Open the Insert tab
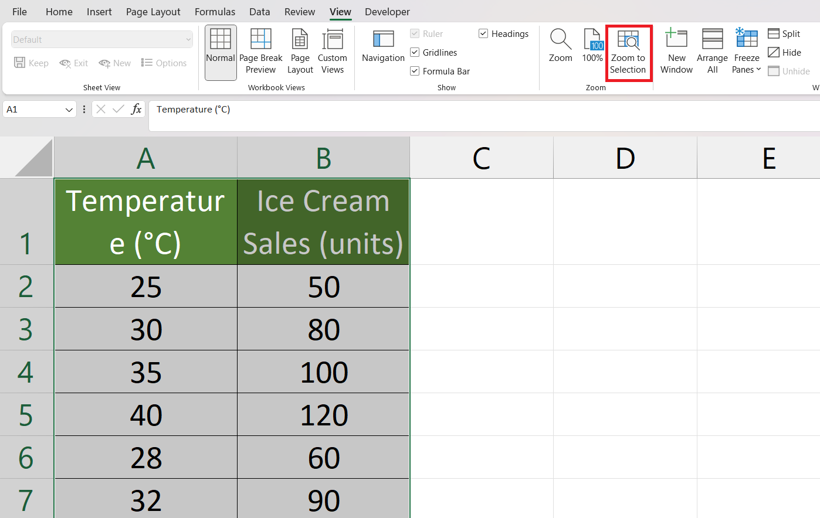The height and width of the screenshot is (518, 820). tap(99, 12)
